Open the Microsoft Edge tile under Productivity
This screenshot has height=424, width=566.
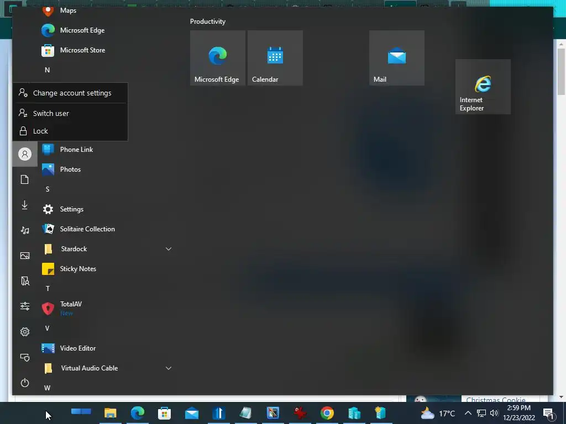tap(218, 57)
